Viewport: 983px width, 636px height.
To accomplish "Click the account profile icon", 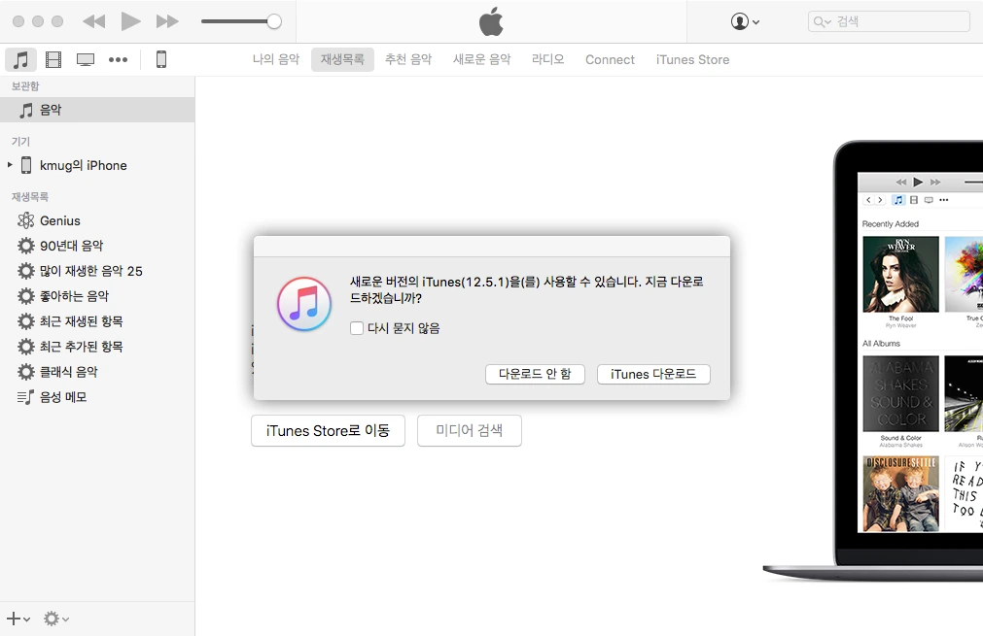I will pos(740,20).
